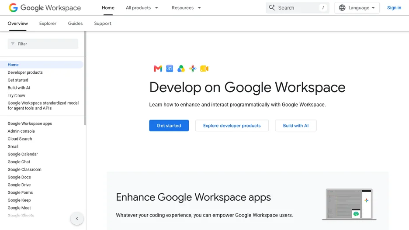The width and height of the screenshot is (409, 230).
Task: Click the 'Whatever your coding experience' text
Action: 204,215
